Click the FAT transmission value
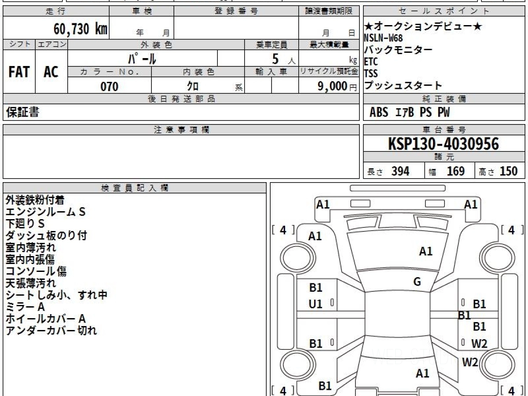 point(19,72)
